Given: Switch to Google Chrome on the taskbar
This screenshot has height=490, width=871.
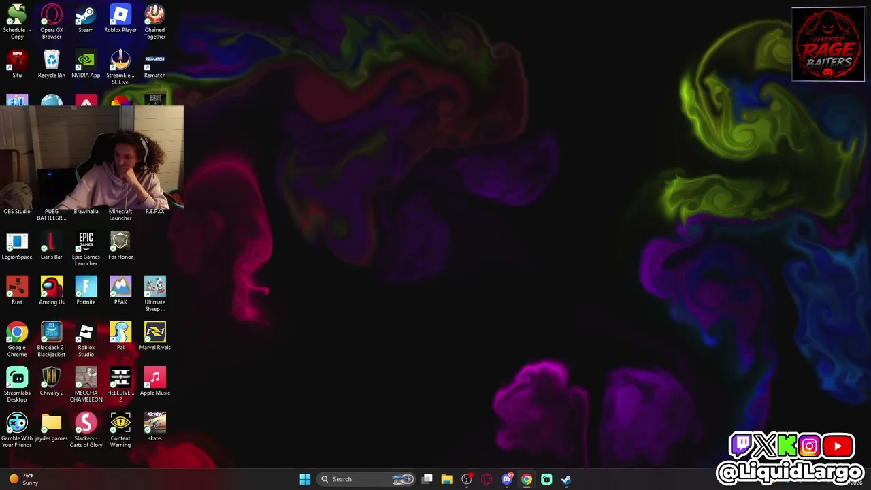Looking at the screenshot, I should tap(527, 479).
